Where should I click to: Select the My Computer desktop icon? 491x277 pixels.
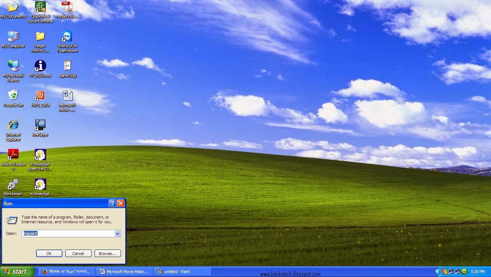[13, 39]
